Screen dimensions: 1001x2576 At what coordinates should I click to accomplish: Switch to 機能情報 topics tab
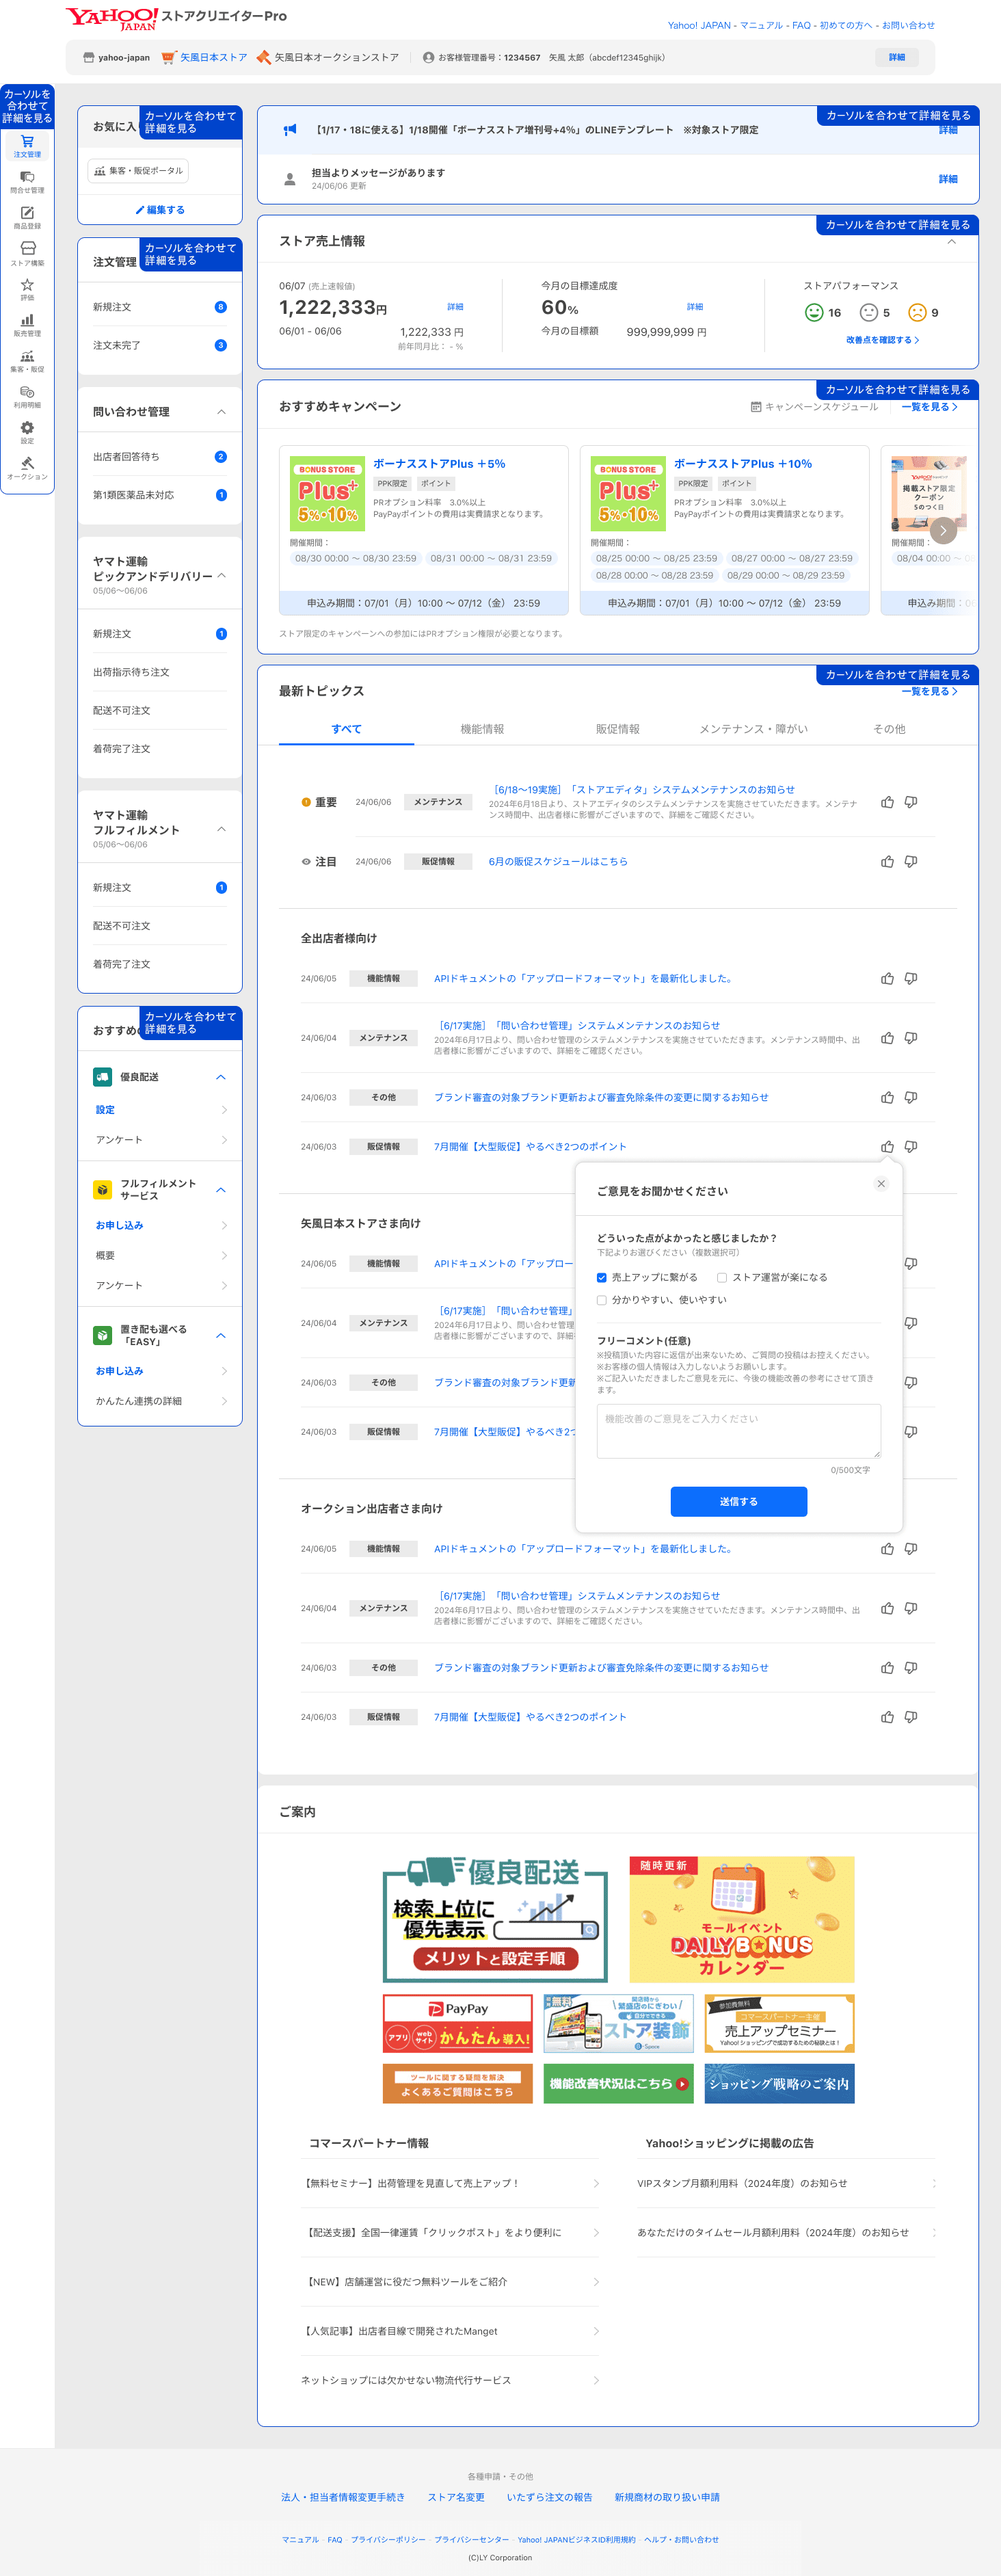pos(482,729)
